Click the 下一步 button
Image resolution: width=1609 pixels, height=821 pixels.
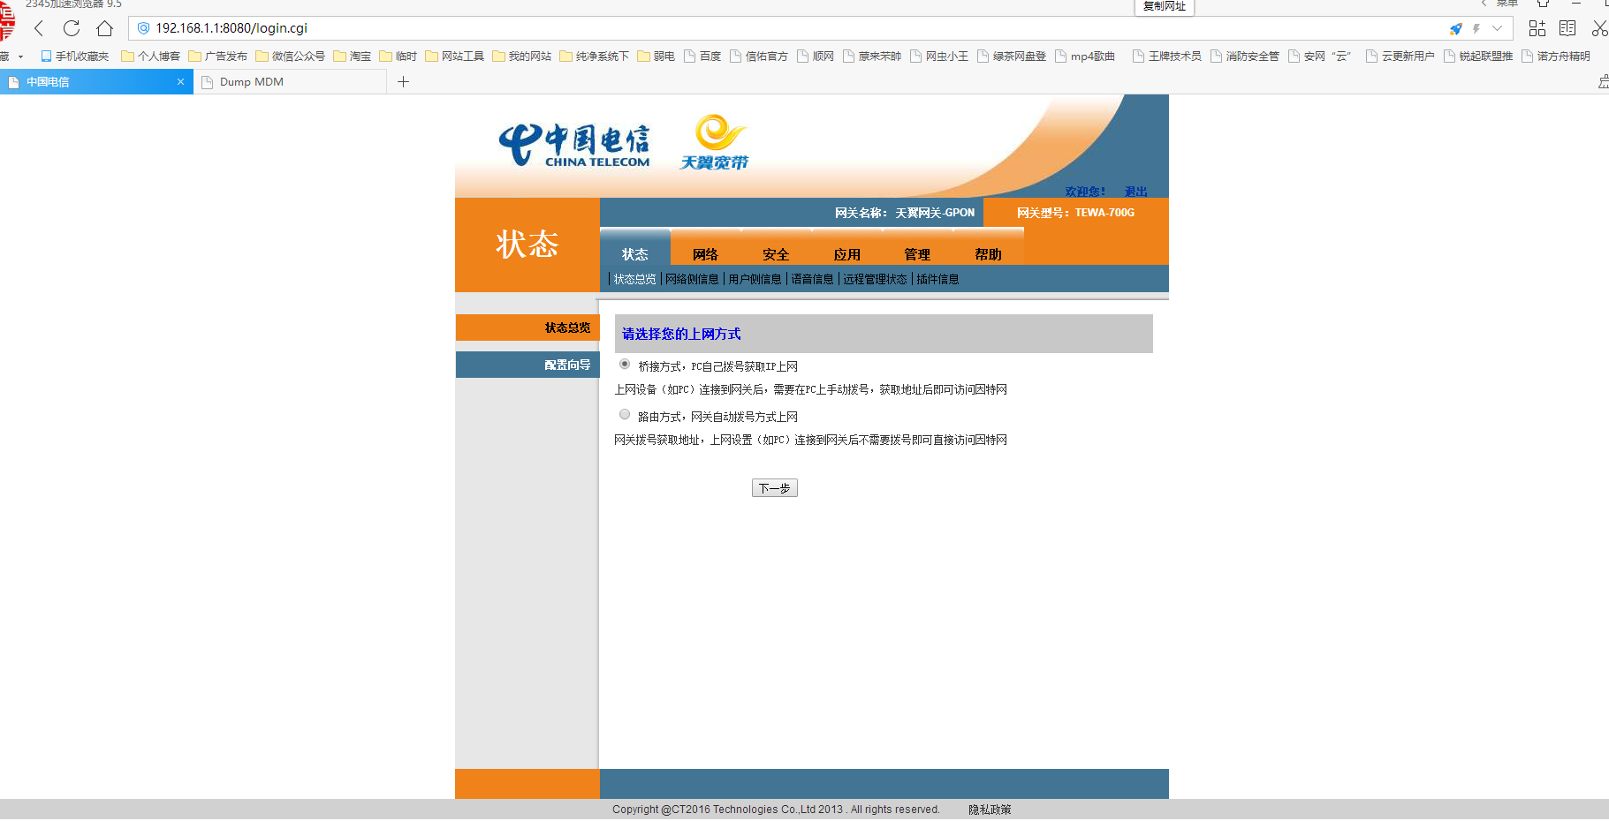pos(774,488)
